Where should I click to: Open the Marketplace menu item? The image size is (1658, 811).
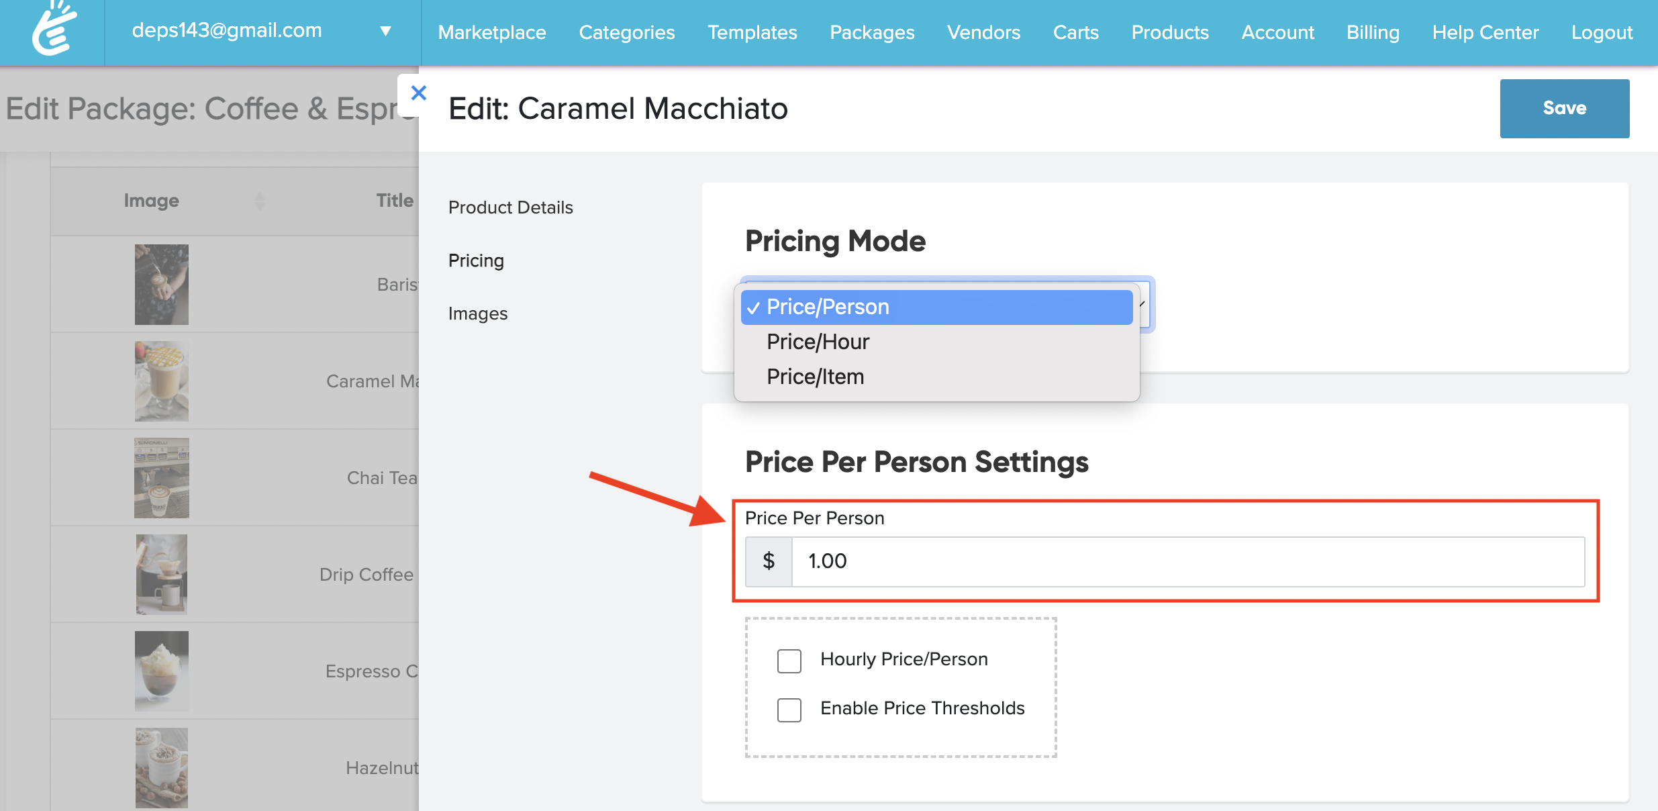[492, 32]
